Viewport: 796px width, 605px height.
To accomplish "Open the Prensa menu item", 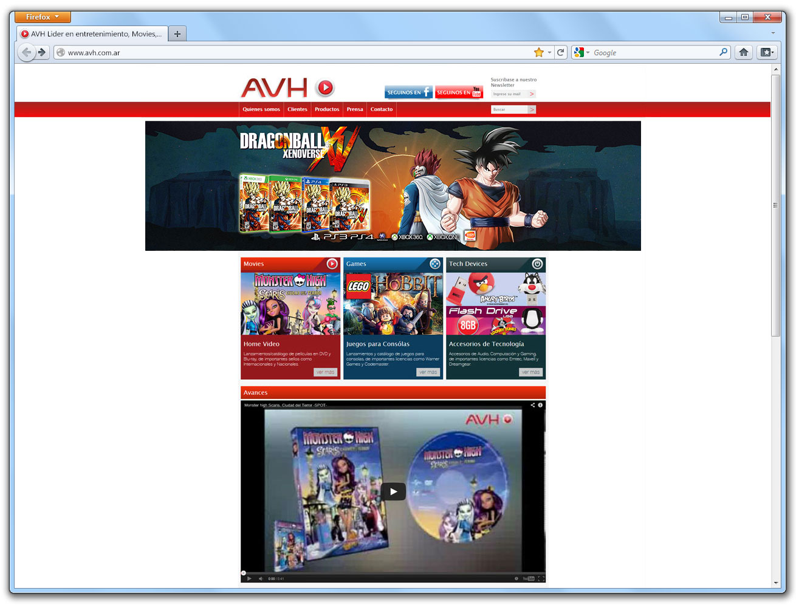I will 355,109.
